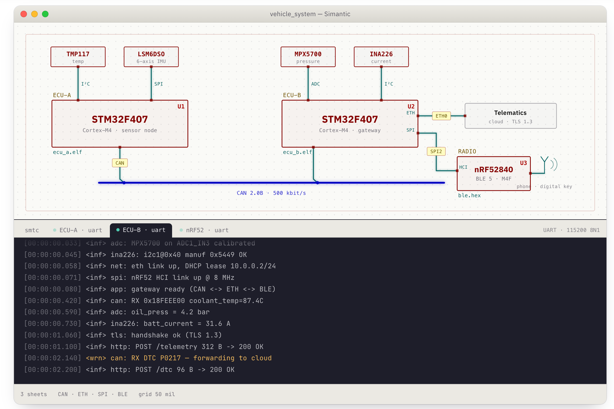Click the U2 reference designator
The image size is (614, 409).
click(x=411, y=107)
